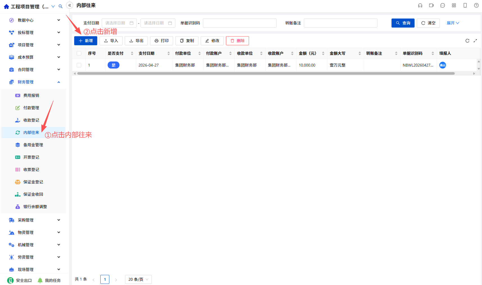Expand more filters with 展开
Screen dimensions: 482x285
pos(453,23)
